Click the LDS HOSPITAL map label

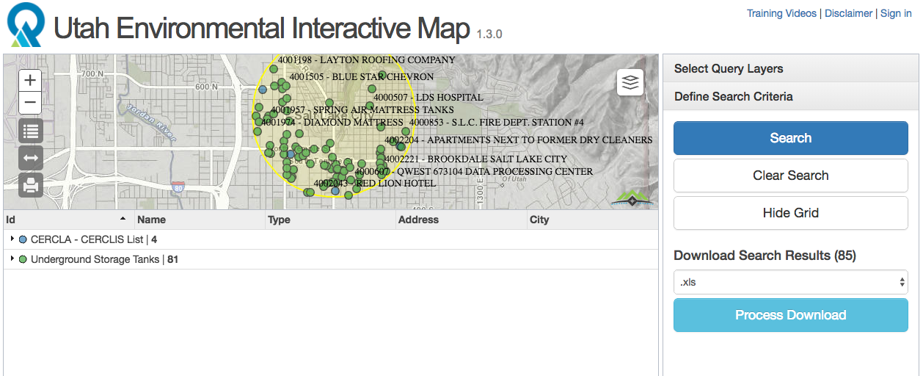428,97
